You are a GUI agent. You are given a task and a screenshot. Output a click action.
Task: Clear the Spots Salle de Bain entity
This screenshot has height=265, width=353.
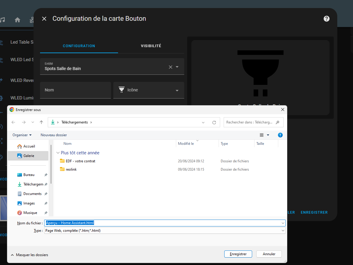pyautogui.click(x=170, y=67)
